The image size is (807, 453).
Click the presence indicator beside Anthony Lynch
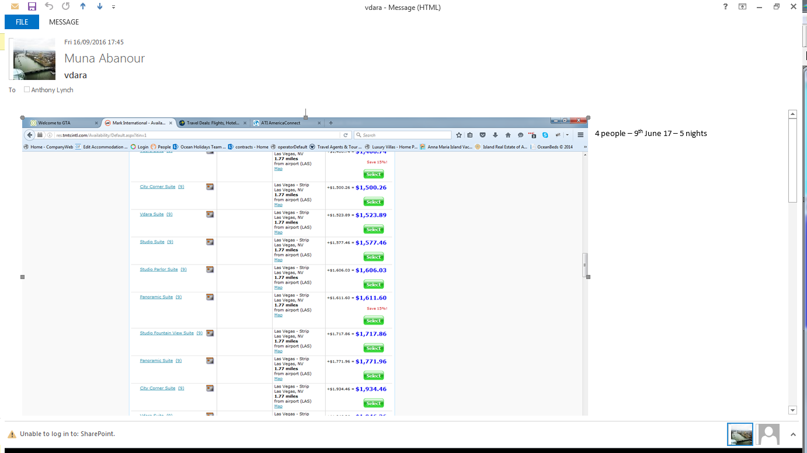click(x=27, y=90)
